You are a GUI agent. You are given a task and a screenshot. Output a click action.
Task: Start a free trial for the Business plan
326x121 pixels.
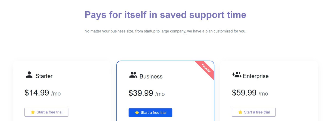tap(150, 113)
